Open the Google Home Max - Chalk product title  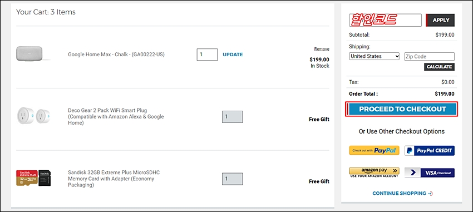(116, 55)
